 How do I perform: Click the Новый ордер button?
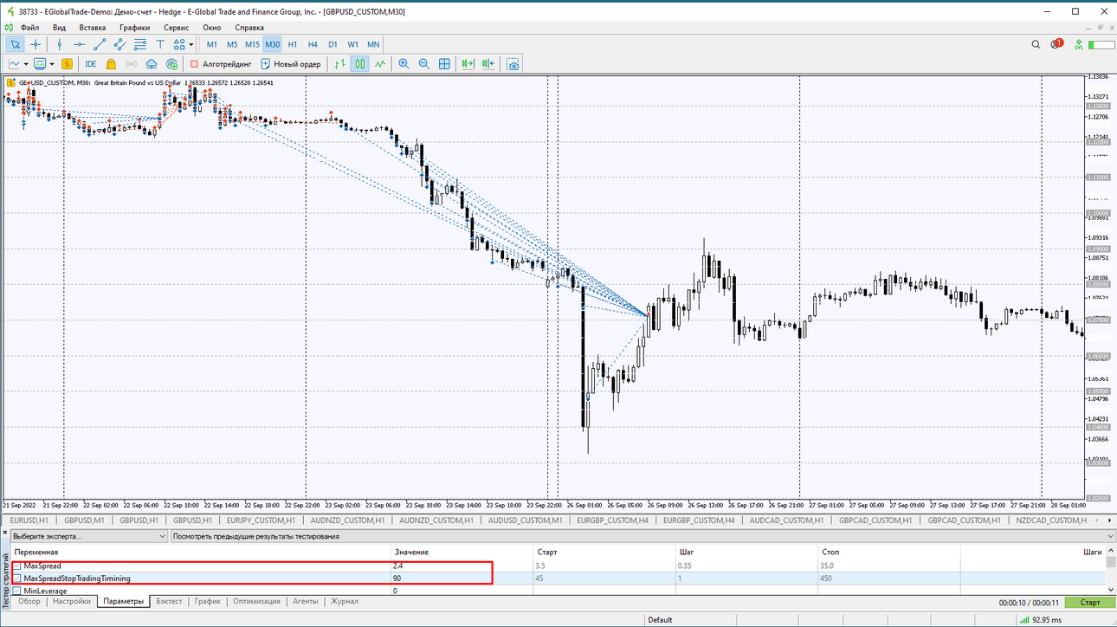[x=292, y=64]
